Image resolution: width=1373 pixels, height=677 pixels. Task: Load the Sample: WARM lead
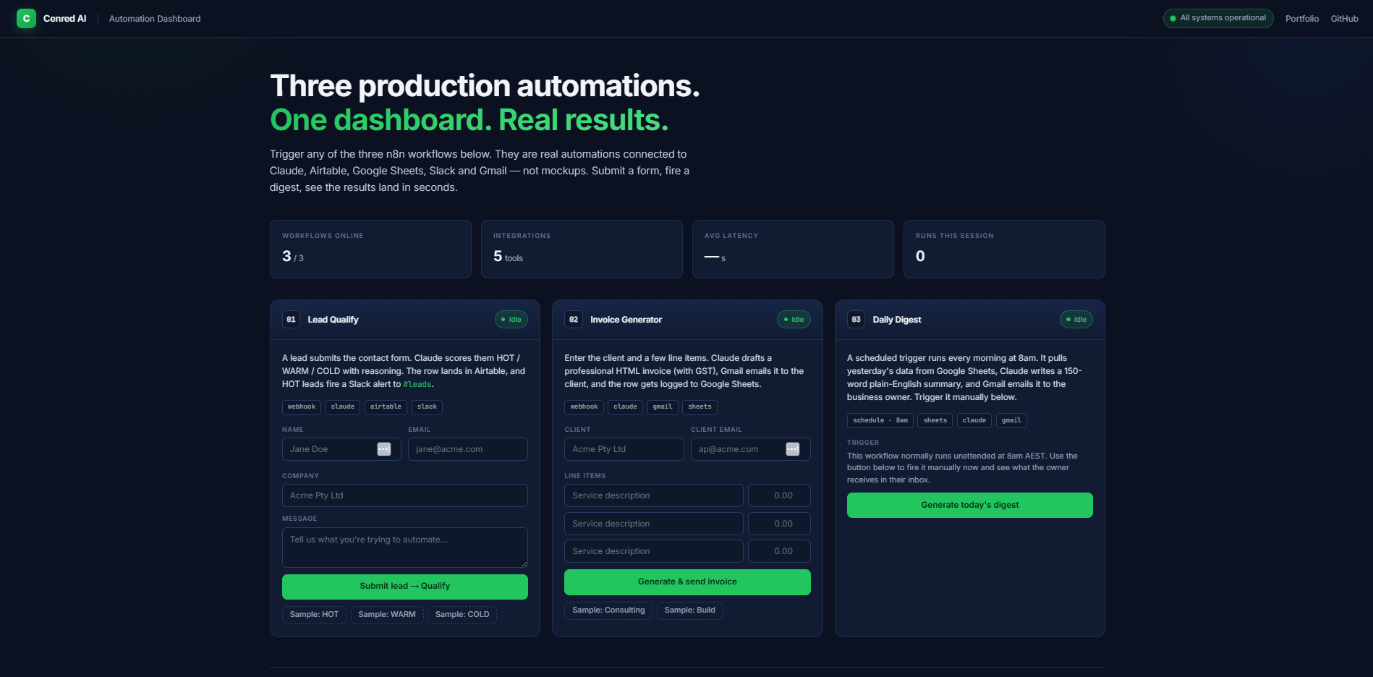[x=387, y=615]
